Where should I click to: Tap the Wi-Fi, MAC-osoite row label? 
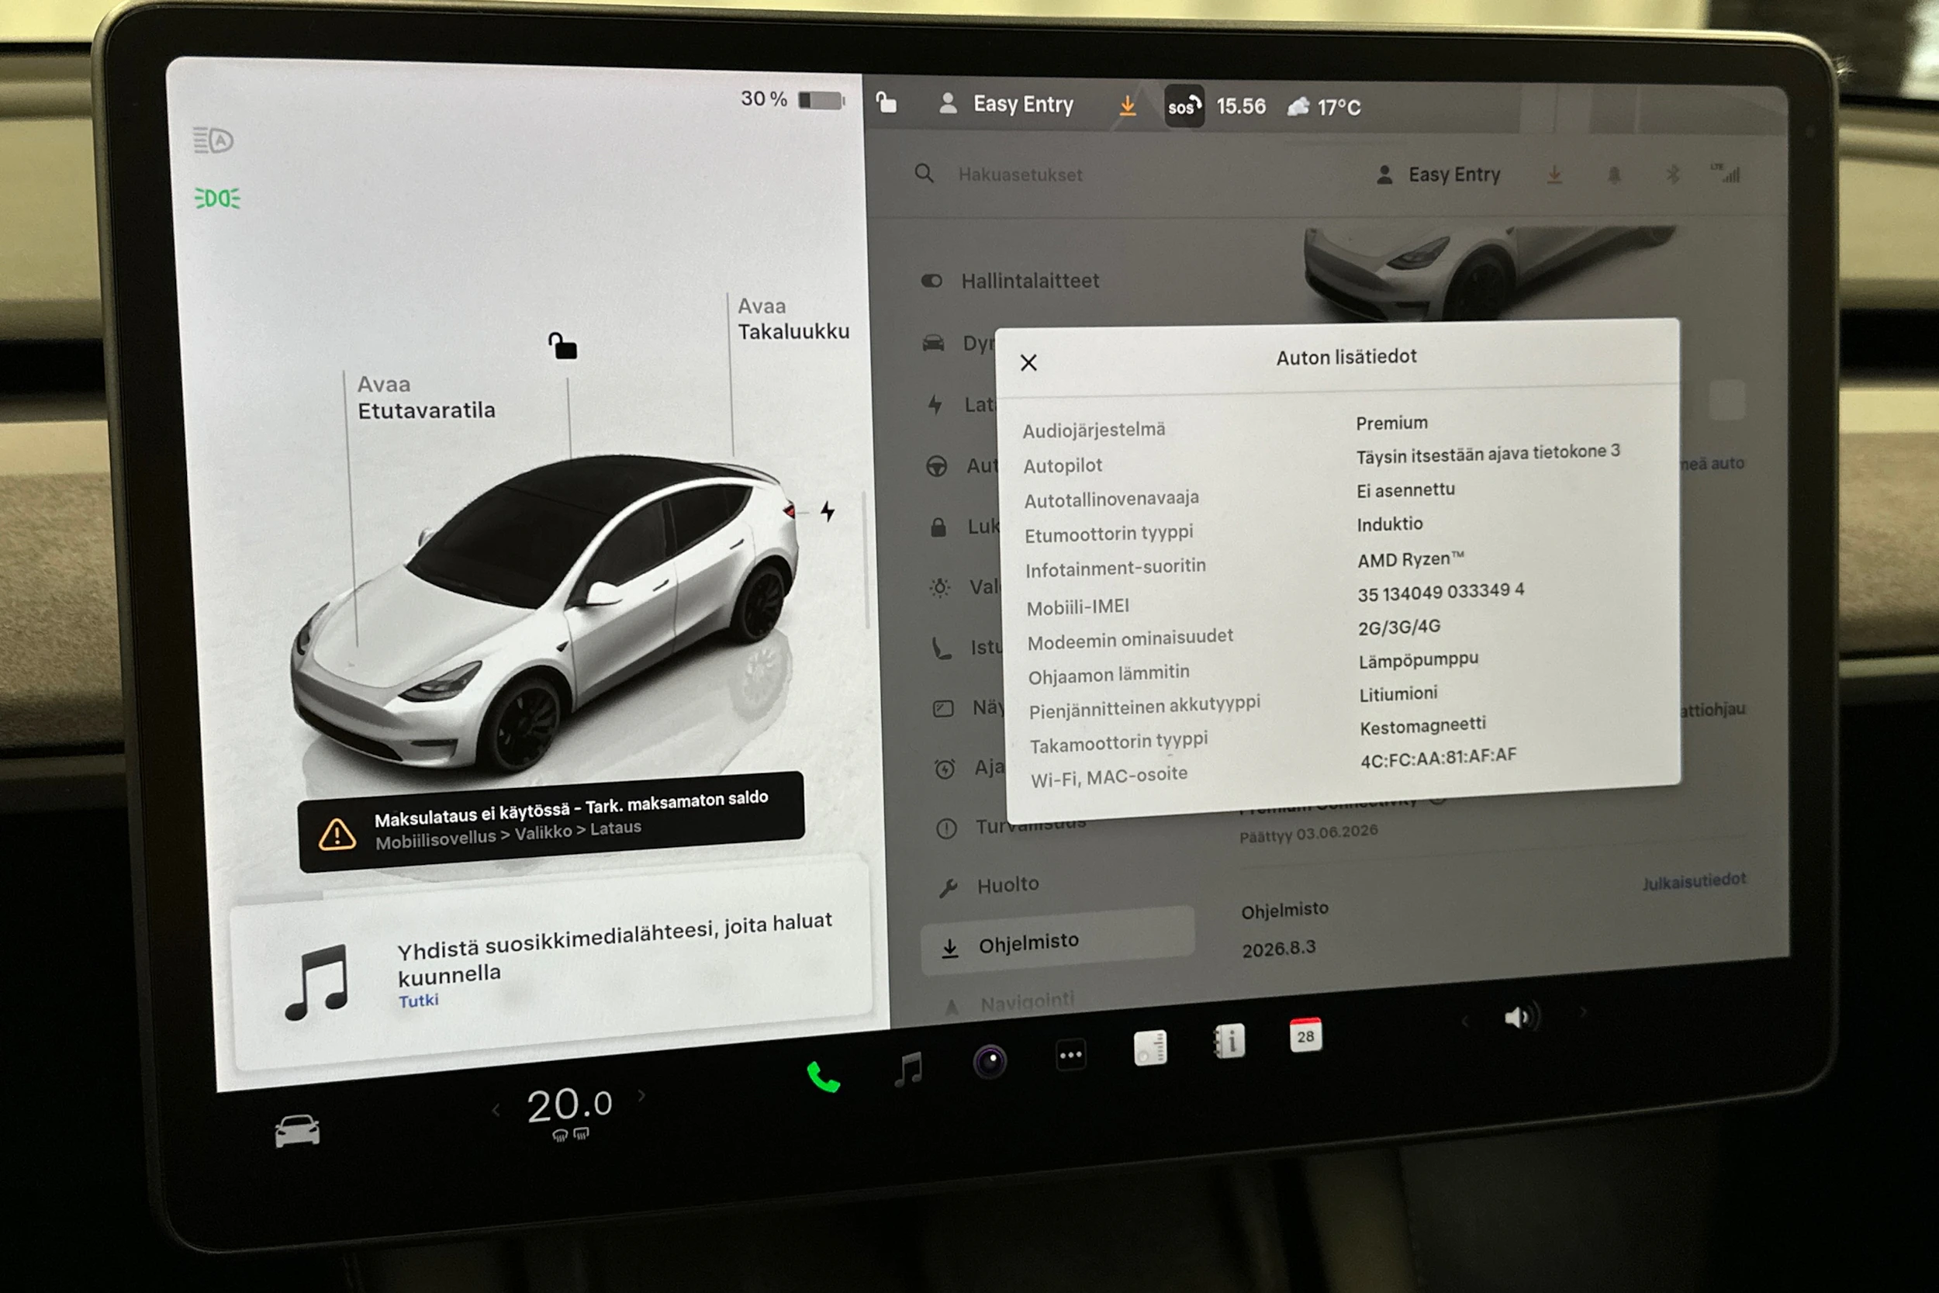pyautogui.click(x=1109, y=776)
